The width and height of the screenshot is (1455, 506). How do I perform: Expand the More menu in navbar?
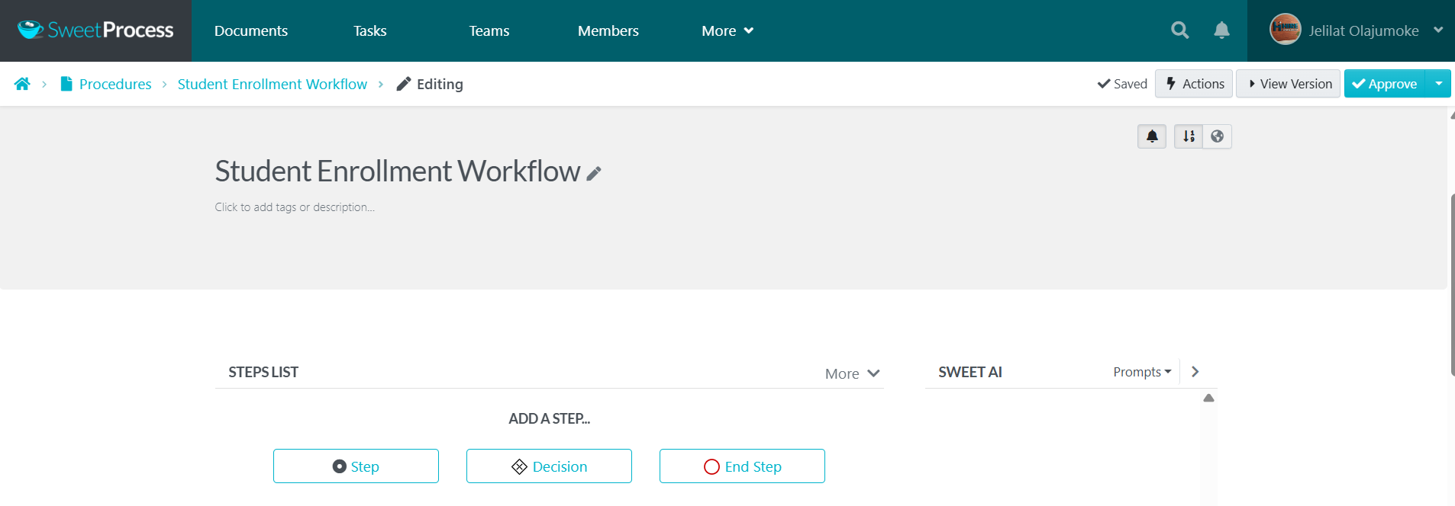(x=727, y=30)
